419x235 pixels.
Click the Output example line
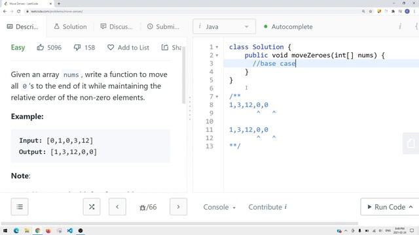[x=58, y=152]
